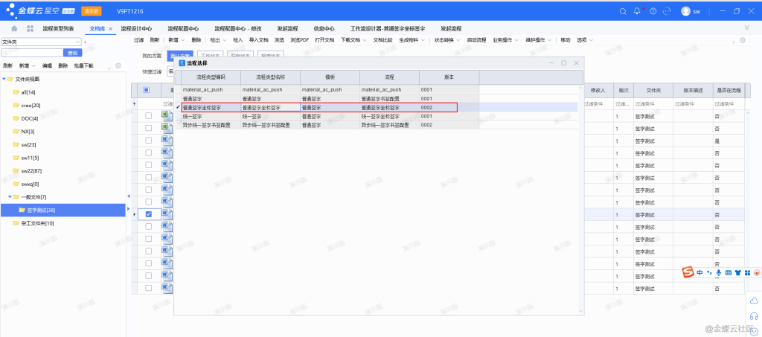
Task: Select the 签字测试[38] folder
Action: (x=63, y=210)
